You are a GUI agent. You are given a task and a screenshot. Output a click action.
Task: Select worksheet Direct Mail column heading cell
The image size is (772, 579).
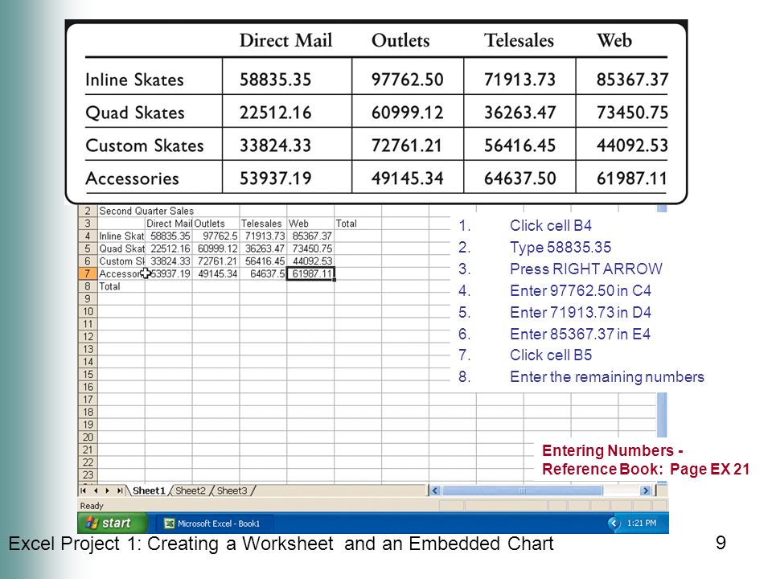tap(168, 224)
